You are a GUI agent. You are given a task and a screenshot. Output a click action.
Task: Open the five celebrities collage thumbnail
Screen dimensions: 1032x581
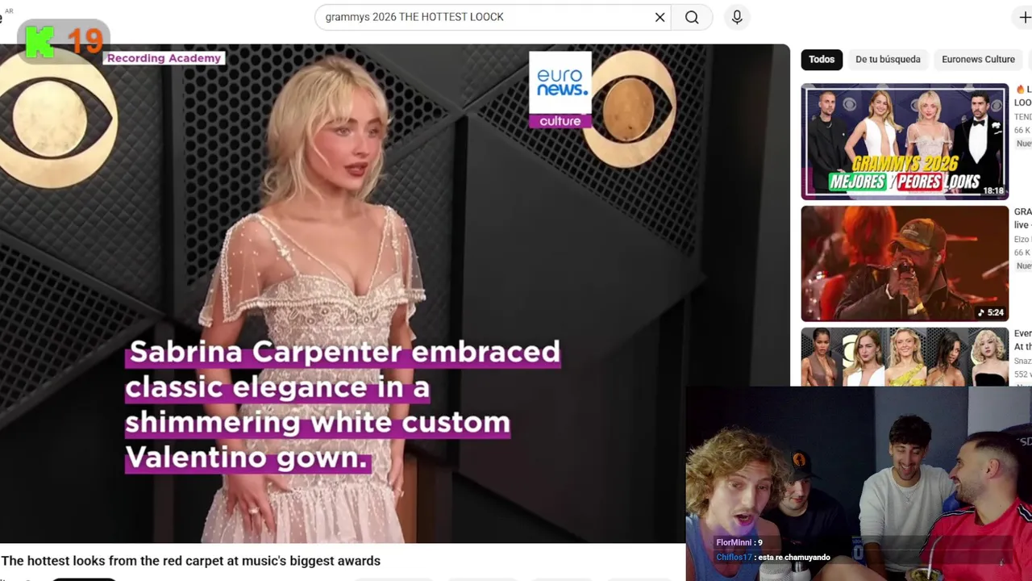[x=905, y=357]
